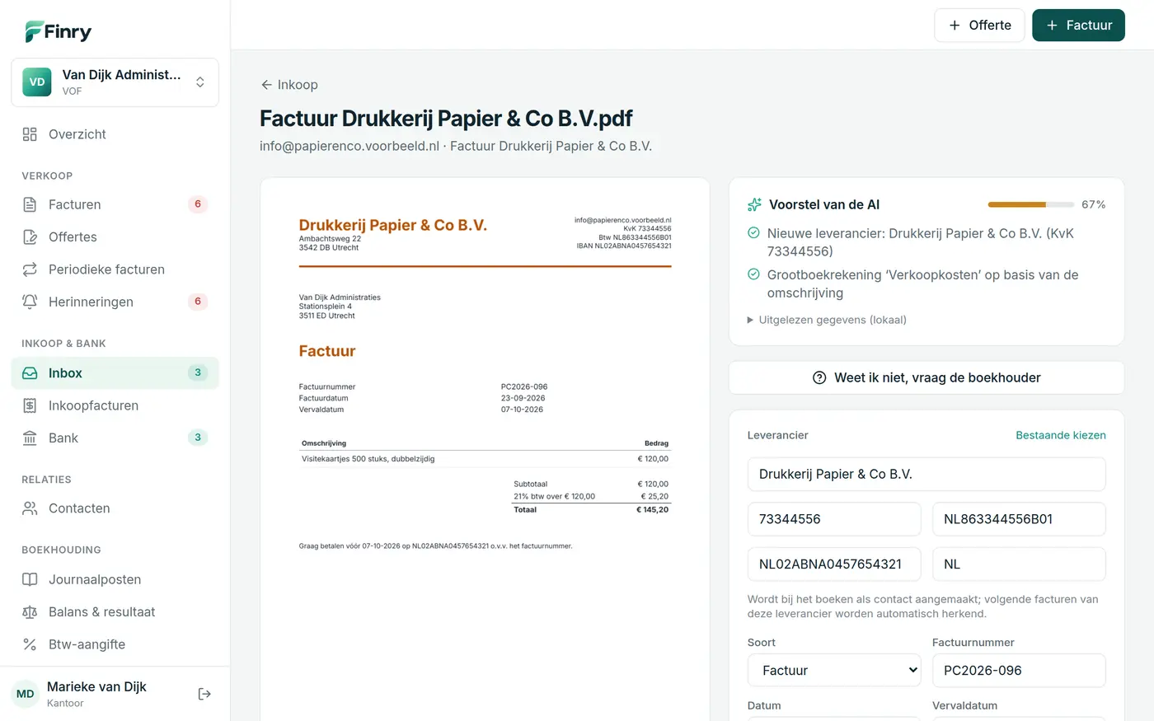The height and width of the screenshot is (721, 1154).
Task: Click the Bank building icon
Action: coord(30,438)
